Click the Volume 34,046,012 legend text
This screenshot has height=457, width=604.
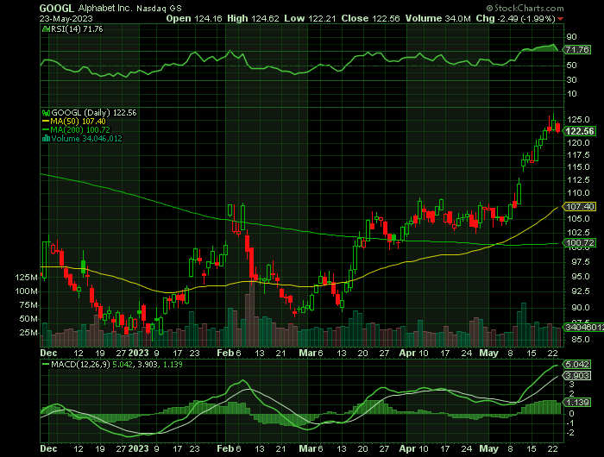(86, 139)
